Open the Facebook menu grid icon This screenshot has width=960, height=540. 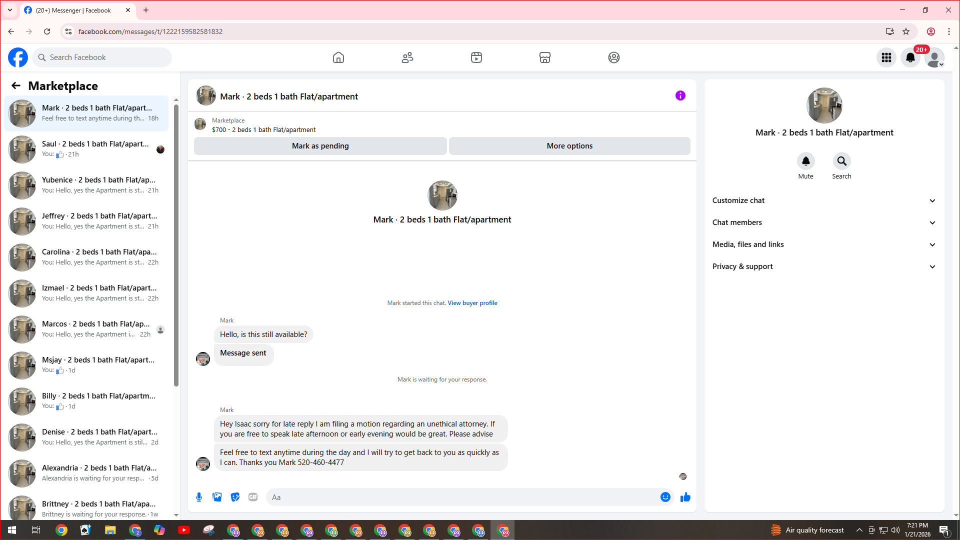point(886,57)
